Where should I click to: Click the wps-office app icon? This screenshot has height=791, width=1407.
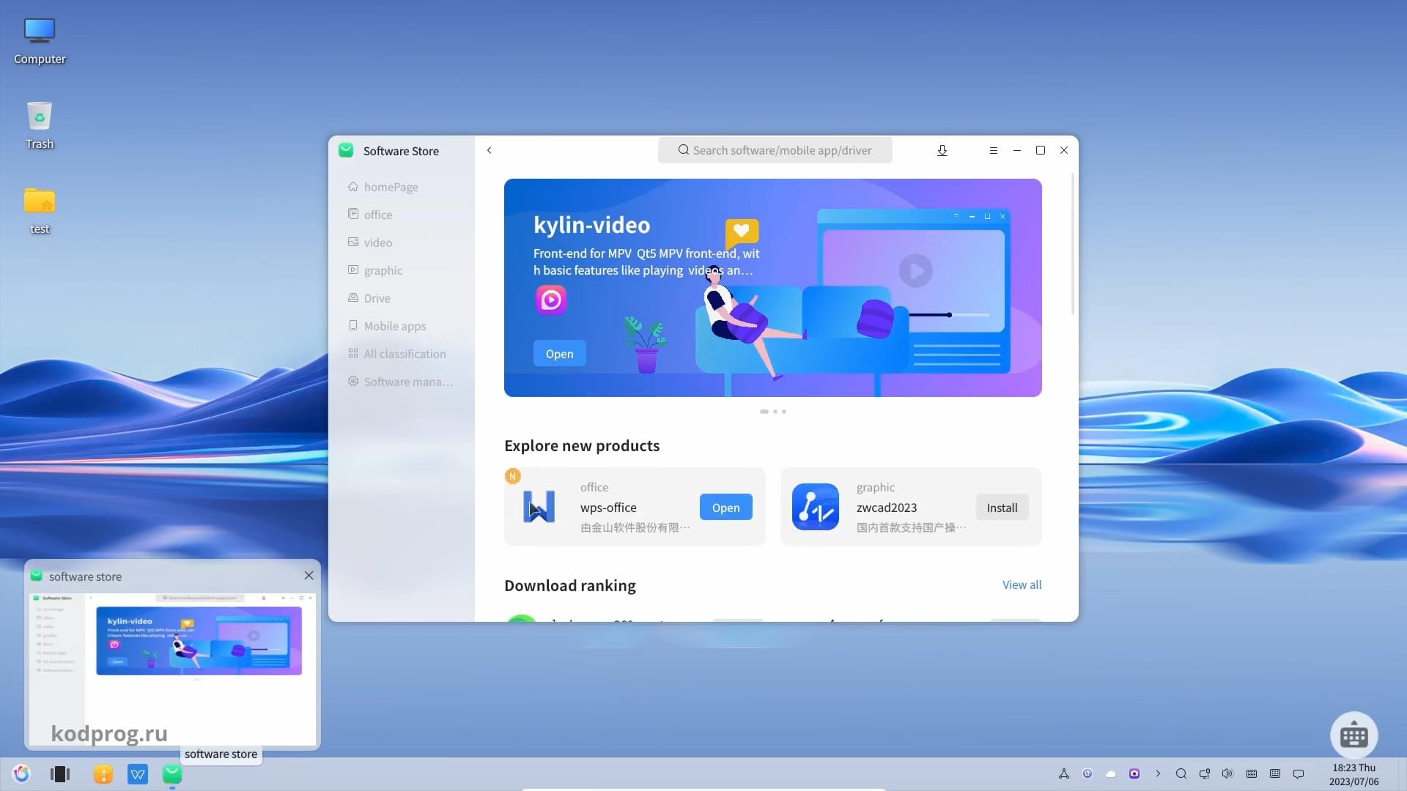[539, 507]
